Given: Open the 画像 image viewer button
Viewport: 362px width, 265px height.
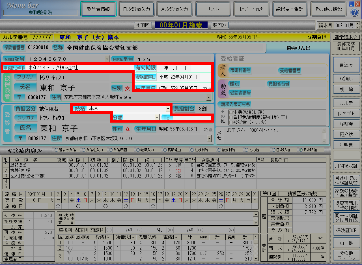Looking at the screenshot, I should tap(346, 243).
